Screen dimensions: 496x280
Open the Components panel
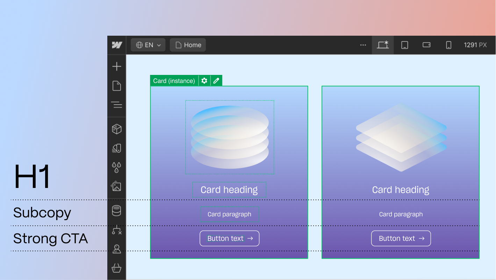coord(116,129)
